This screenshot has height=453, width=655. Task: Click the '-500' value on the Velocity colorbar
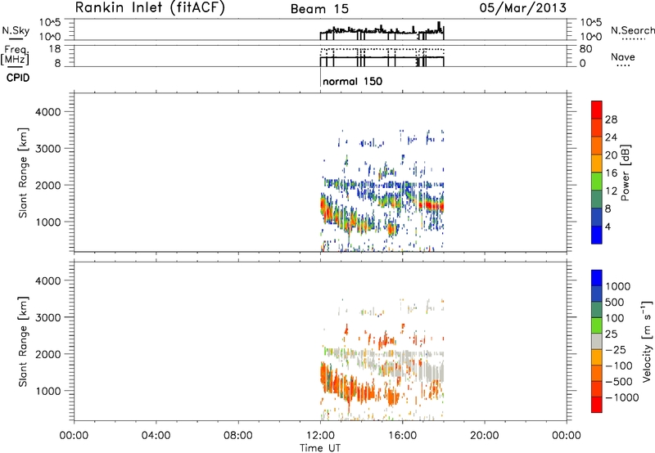coord(619,381)
